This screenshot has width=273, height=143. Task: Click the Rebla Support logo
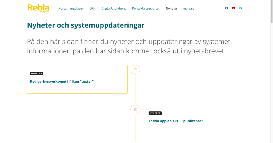tap(38, 8)
